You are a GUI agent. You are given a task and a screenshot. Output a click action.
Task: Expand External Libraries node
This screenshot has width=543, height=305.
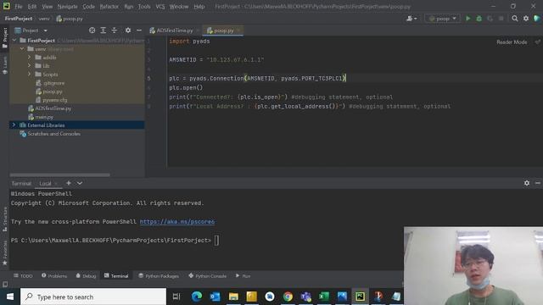click(14, 125)
